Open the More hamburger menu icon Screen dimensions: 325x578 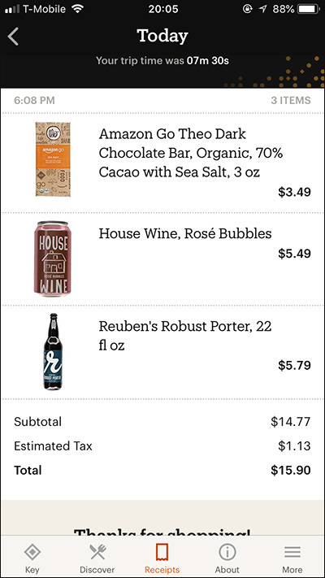tap(292, 552)
